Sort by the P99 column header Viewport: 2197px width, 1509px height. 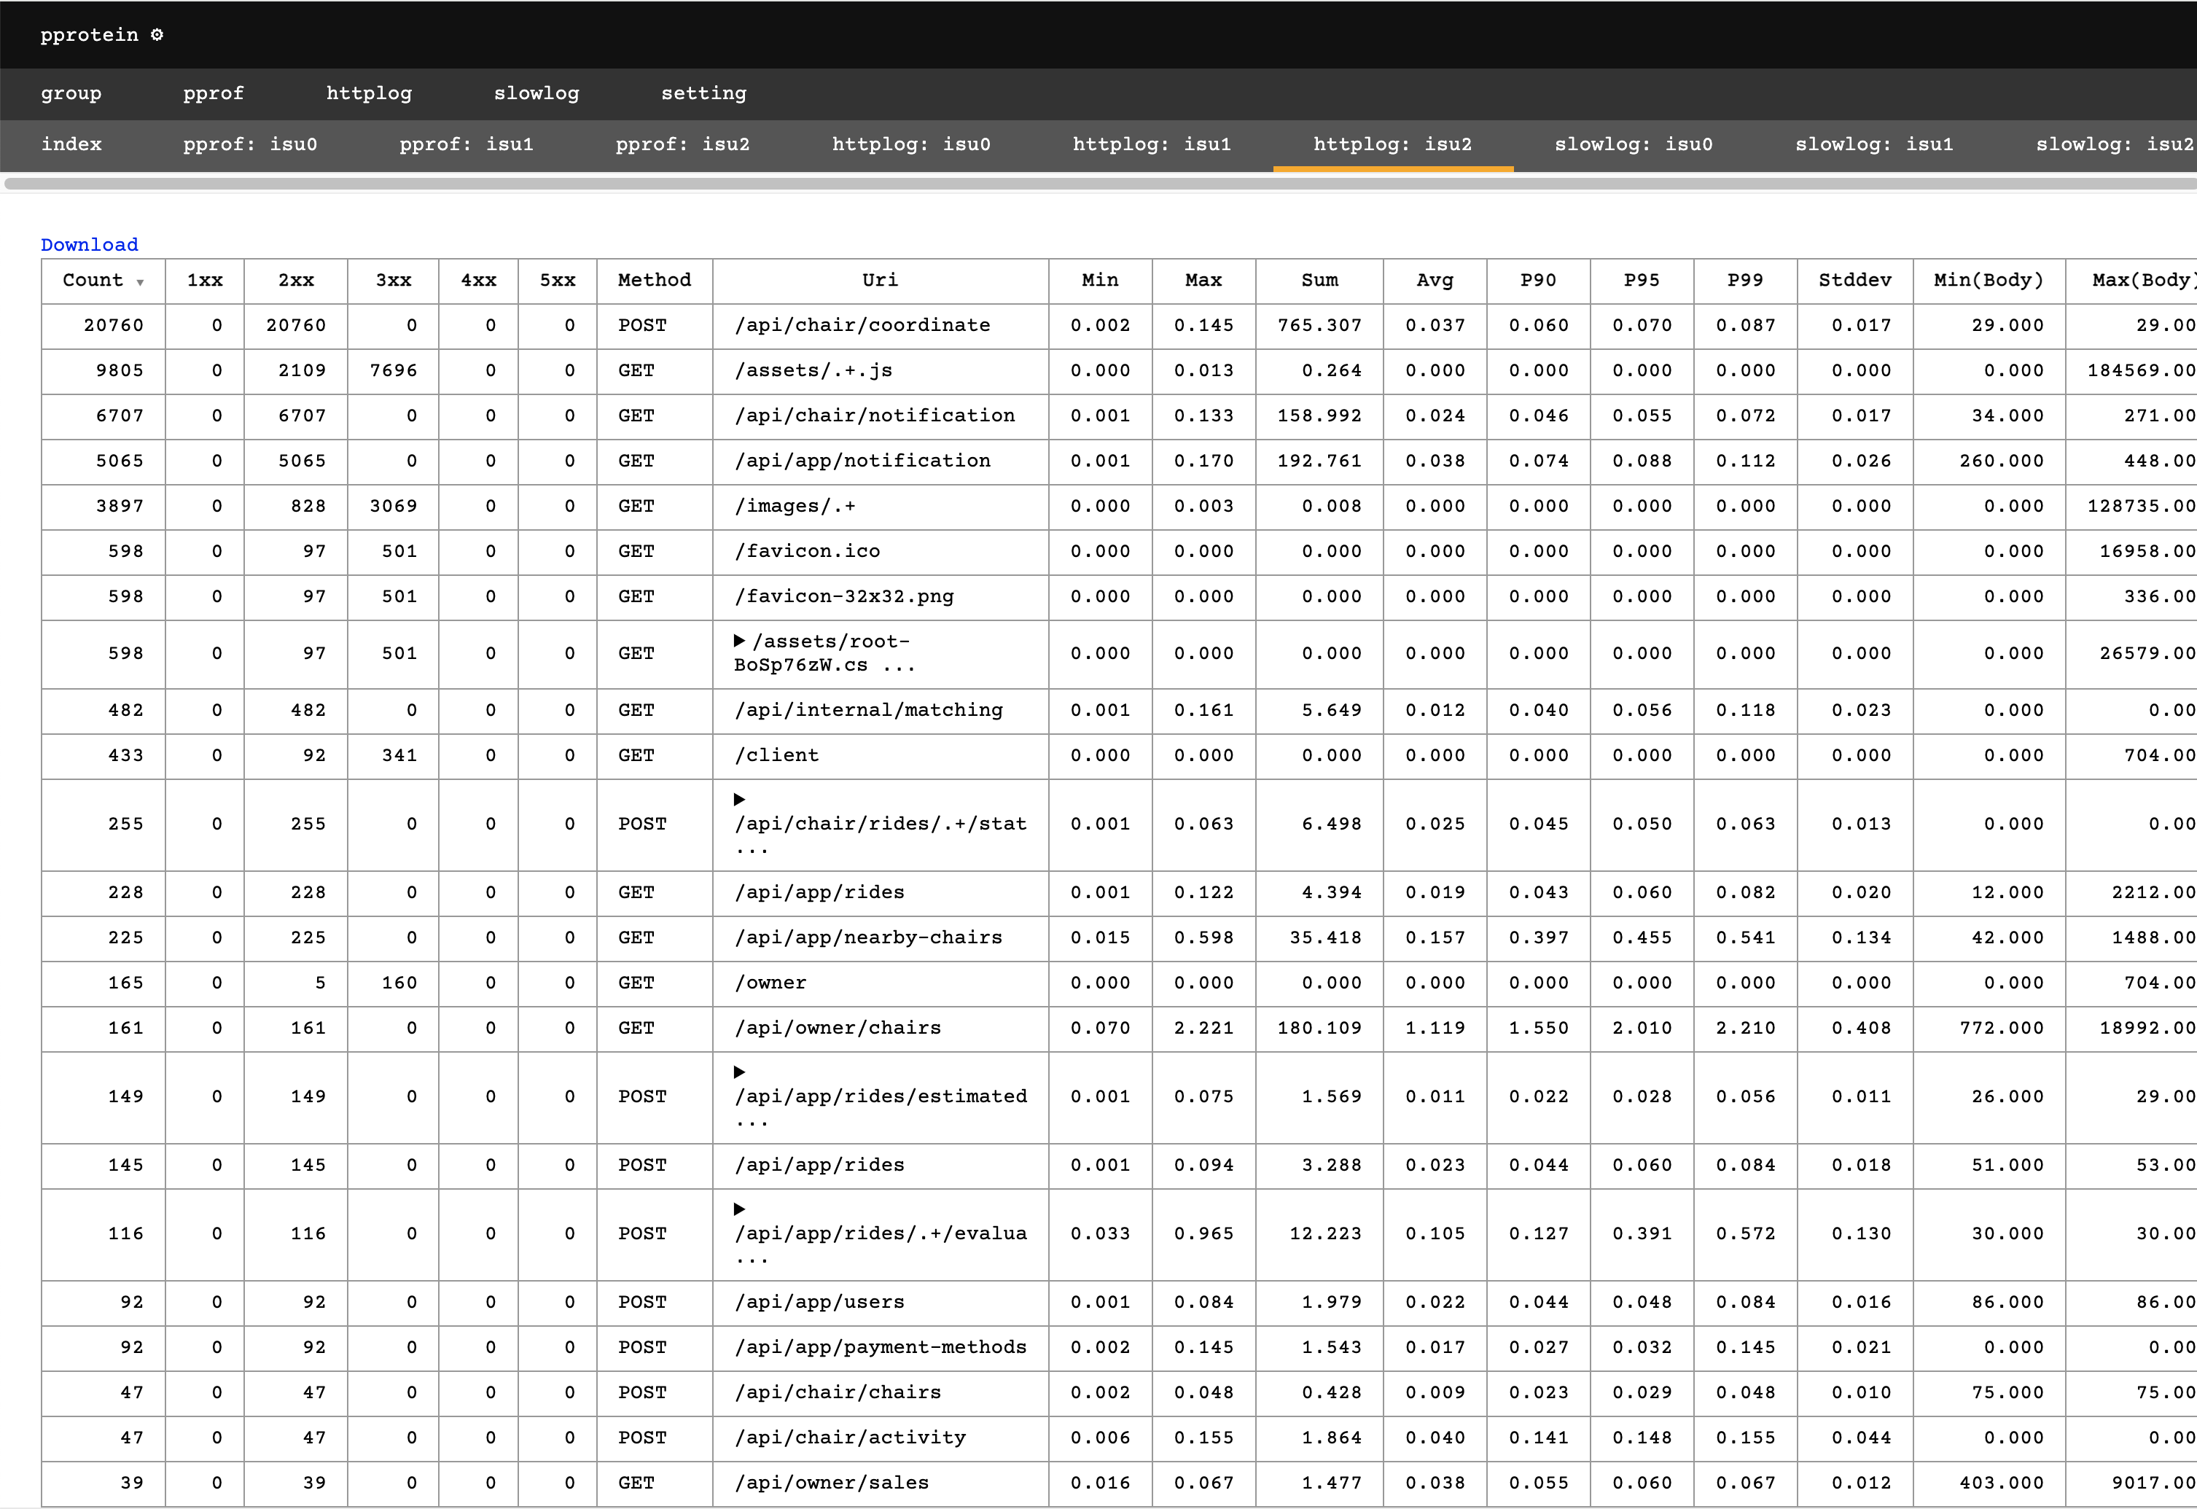[x=1745, y=281]
